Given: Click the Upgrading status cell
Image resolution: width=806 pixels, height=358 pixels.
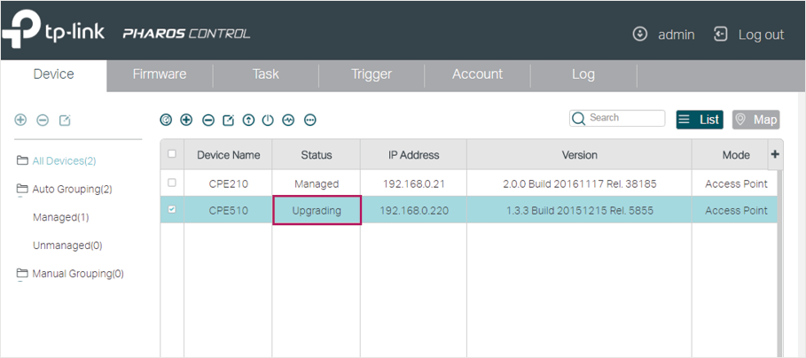Looking at the screenshot, I should click(317, 211).
